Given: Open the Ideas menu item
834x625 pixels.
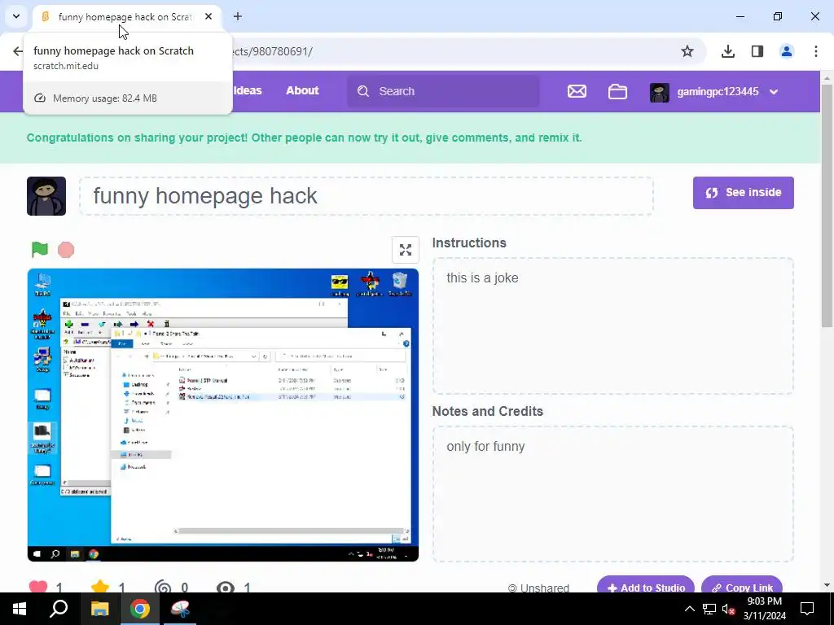Looking at the screenshot, I should [248, 90].
